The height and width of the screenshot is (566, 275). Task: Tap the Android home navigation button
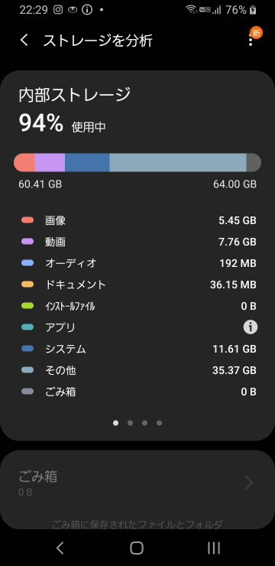tap(137, 548)
